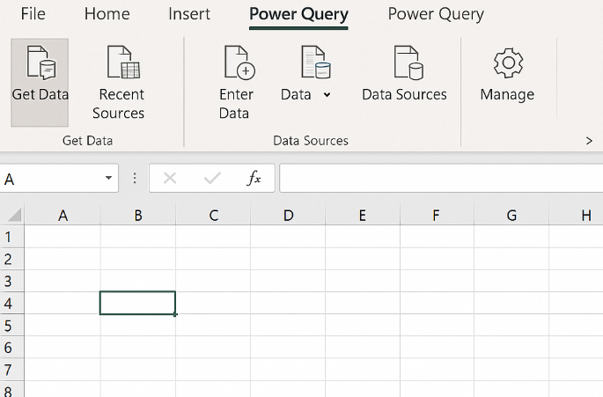Select row 4 header
Screen dimensions: 603x397
point(12,303)
